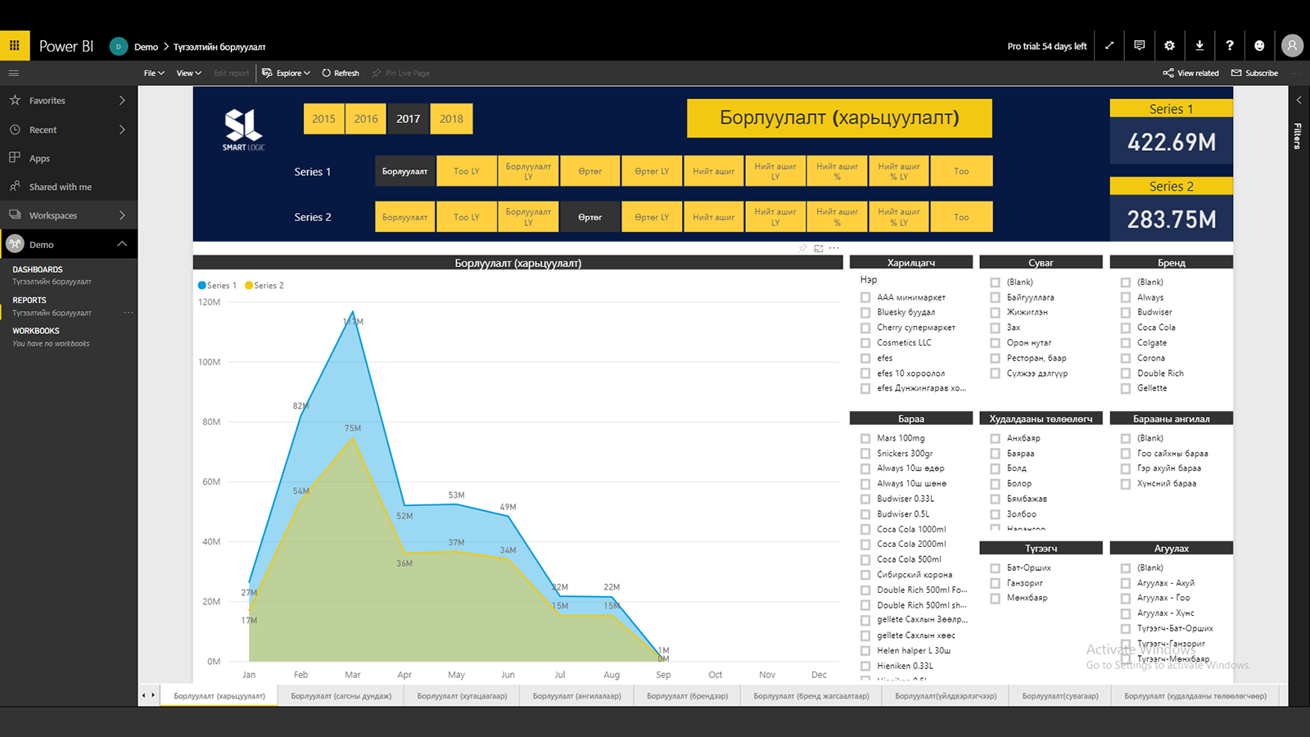Click the Refresh icon in toolbar
1310x737 pixels.
click(326, 73)
